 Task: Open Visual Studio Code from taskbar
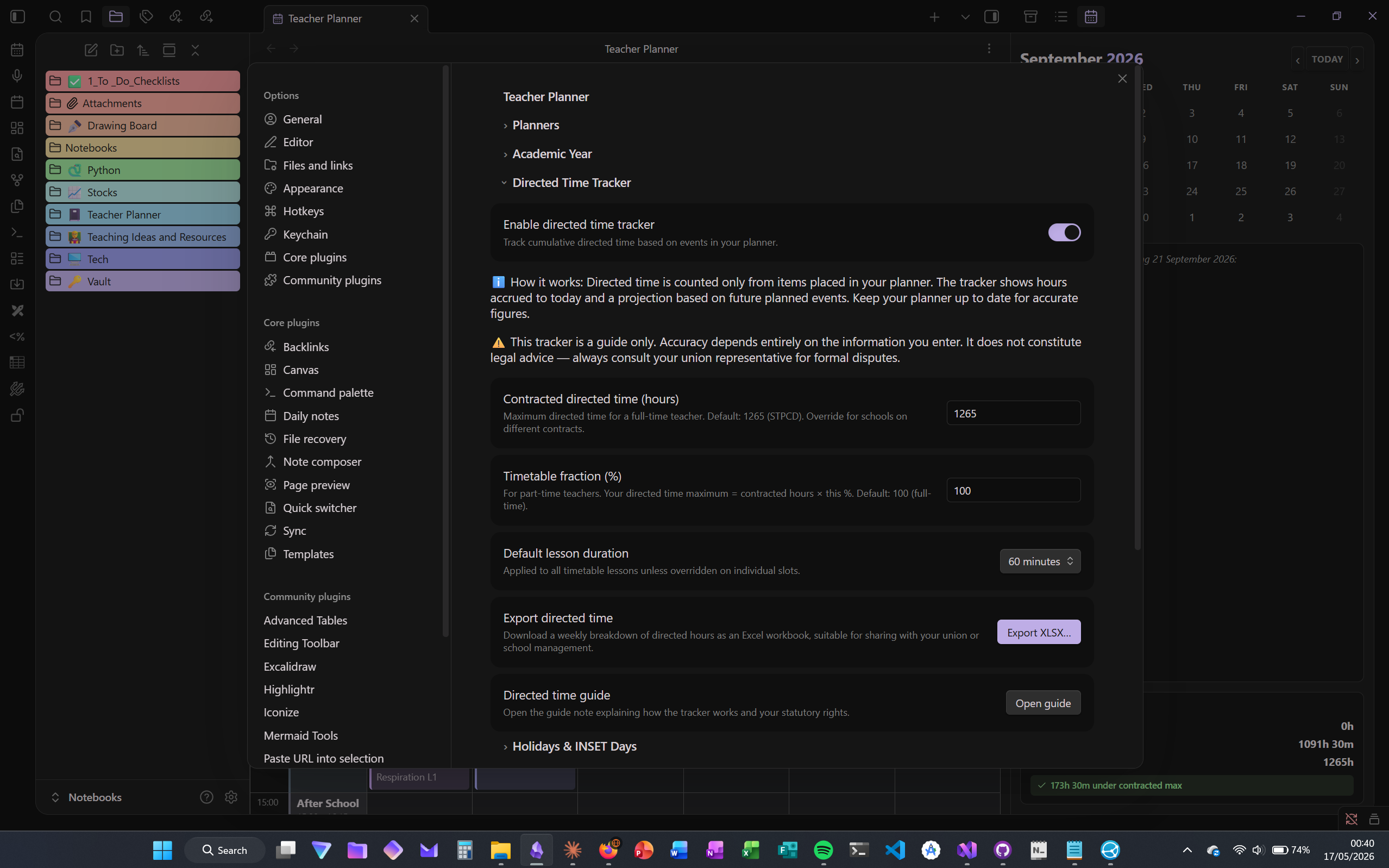[895, 850]
